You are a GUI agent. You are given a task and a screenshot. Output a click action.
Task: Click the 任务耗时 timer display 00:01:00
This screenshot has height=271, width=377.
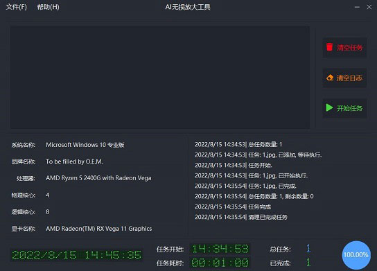pos(220,263)
